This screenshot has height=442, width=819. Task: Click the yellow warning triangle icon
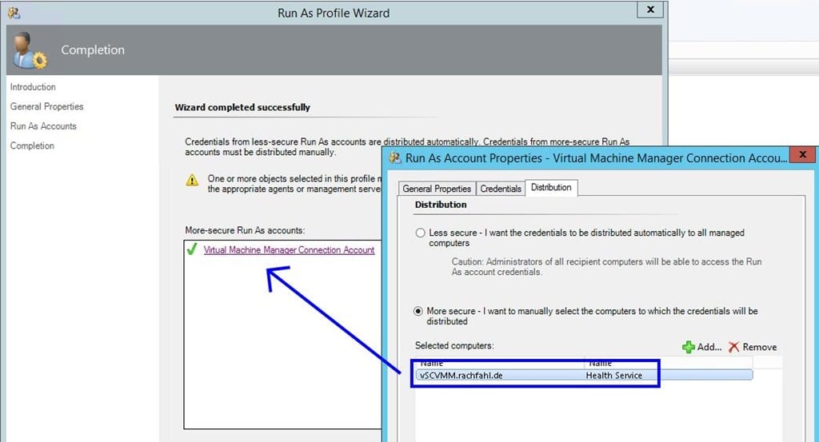192,180
